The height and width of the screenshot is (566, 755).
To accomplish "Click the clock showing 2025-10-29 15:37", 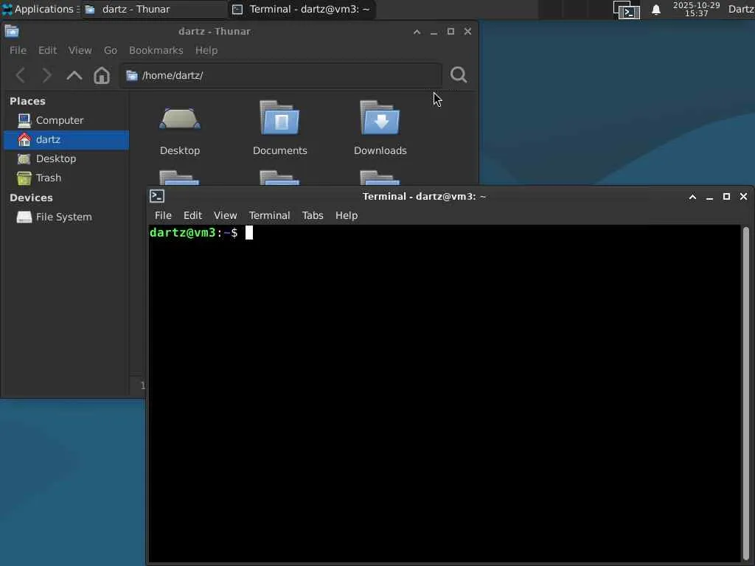I will click(696, 9).
